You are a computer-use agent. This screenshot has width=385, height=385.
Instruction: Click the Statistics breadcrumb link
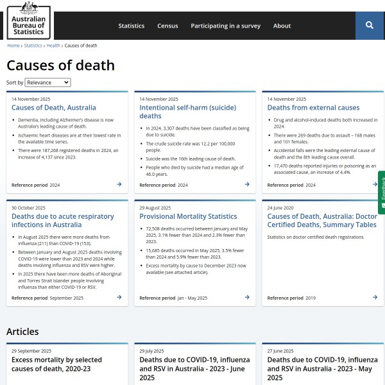pyautogui.click(x=33, y=46)
